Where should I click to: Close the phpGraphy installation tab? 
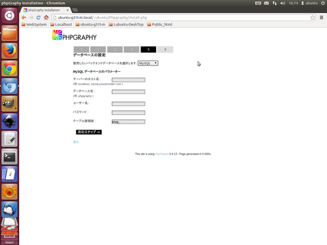(x=67, y=10)
